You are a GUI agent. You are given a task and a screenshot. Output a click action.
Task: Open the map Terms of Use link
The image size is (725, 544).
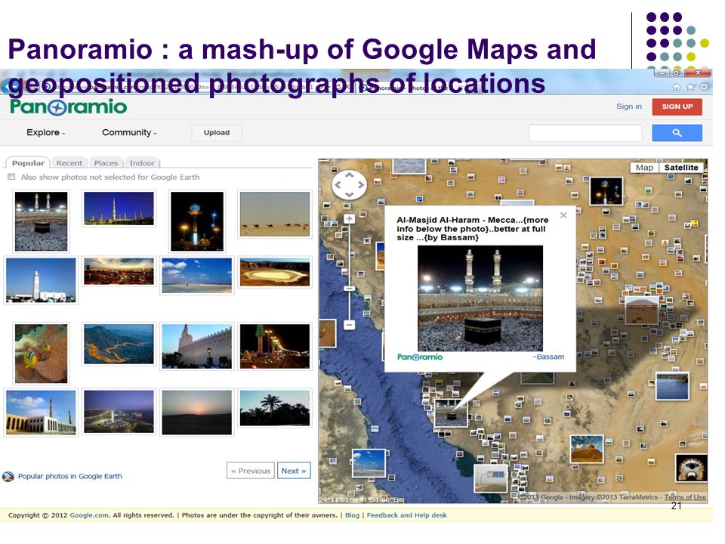685,497
